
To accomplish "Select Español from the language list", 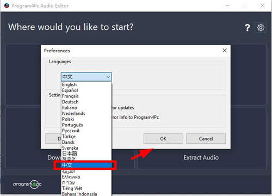I will pyautogui.click(x=86, y=90).
